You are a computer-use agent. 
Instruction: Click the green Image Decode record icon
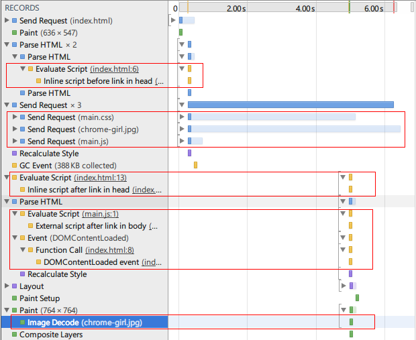pyautogui.click(x=22, y=323)
